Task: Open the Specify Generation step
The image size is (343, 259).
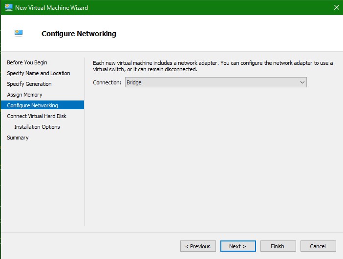Action: point(29,84)
